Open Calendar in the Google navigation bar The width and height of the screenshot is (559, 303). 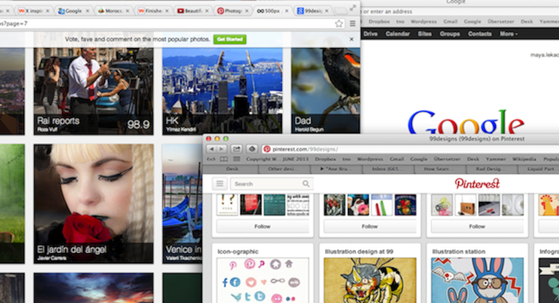(397, 34)
